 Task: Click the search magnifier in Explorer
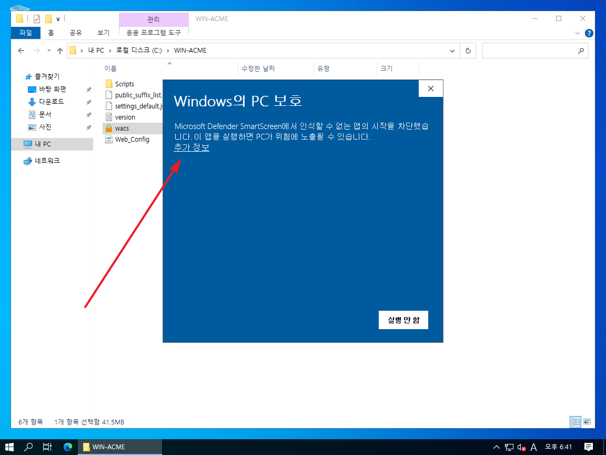581,51
